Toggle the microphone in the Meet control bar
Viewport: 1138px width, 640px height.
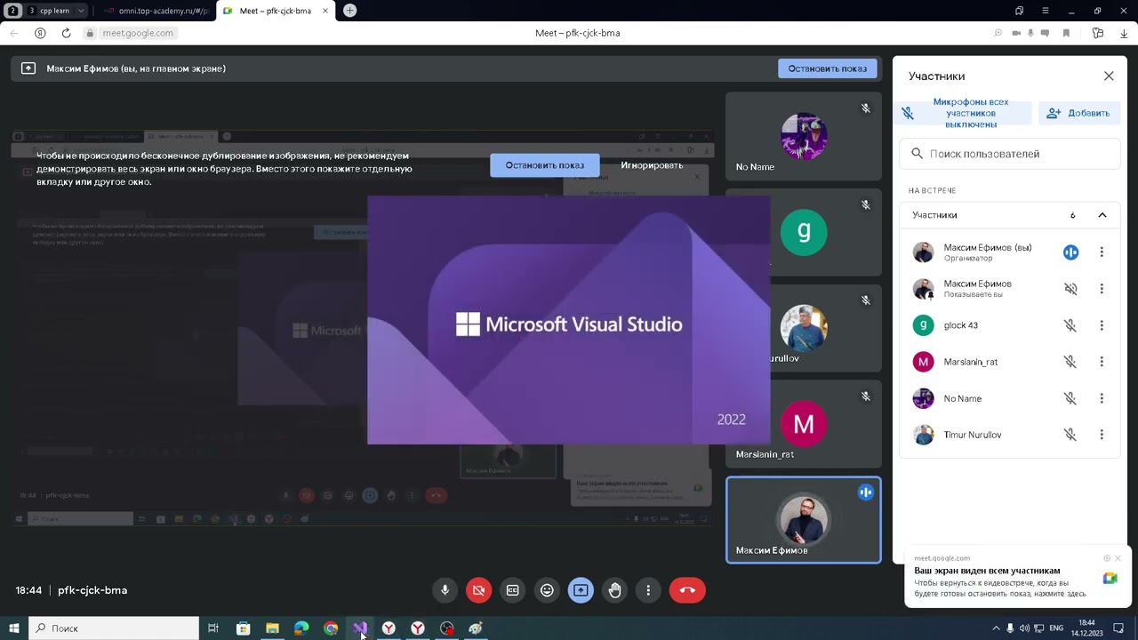445,590
